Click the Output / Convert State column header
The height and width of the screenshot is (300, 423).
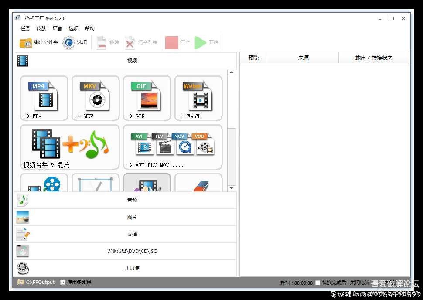coord(374,58)
